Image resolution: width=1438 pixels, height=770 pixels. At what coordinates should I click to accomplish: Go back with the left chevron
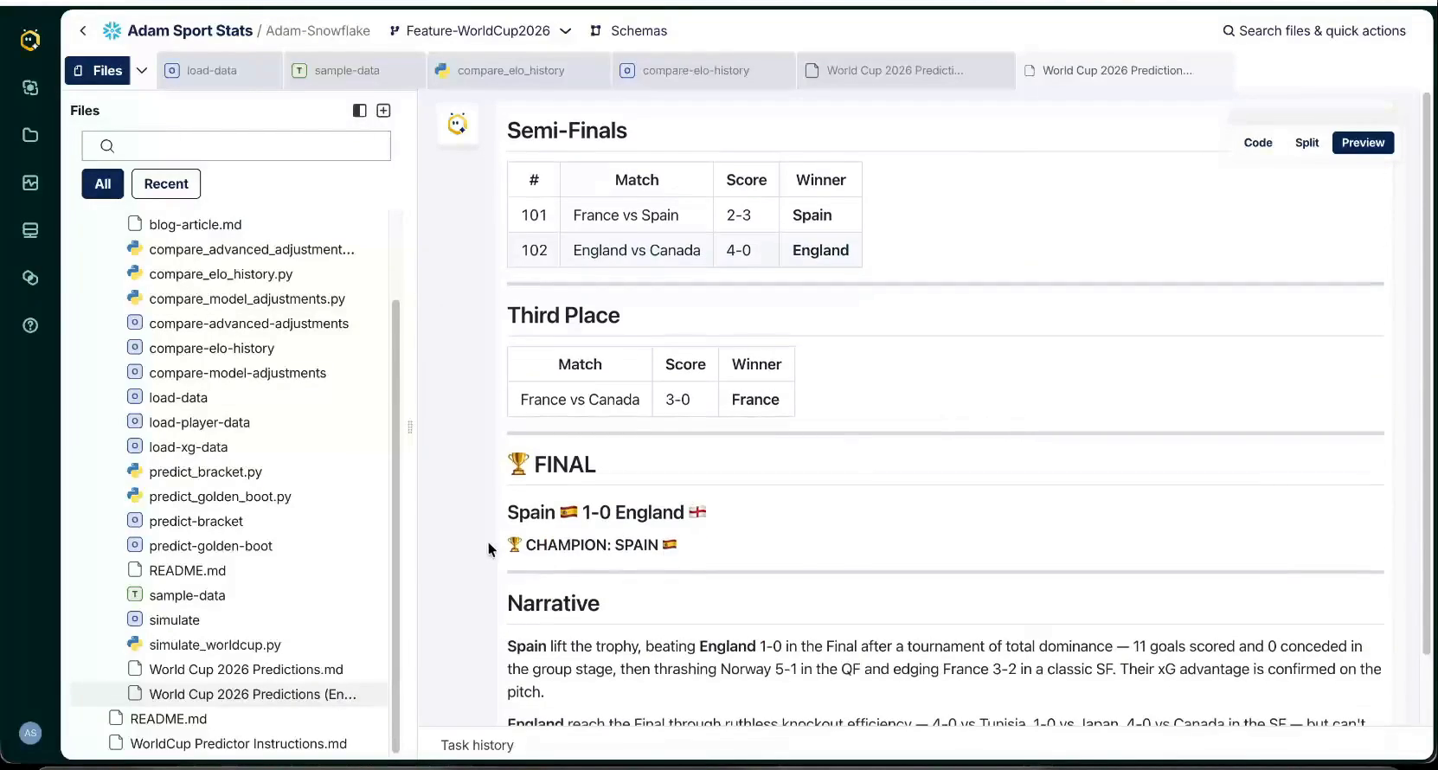tap(83, 30)
